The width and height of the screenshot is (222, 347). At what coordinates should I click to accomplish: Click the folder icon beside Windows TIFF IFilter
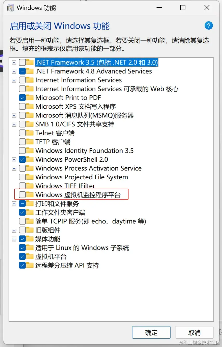(30, 186)
